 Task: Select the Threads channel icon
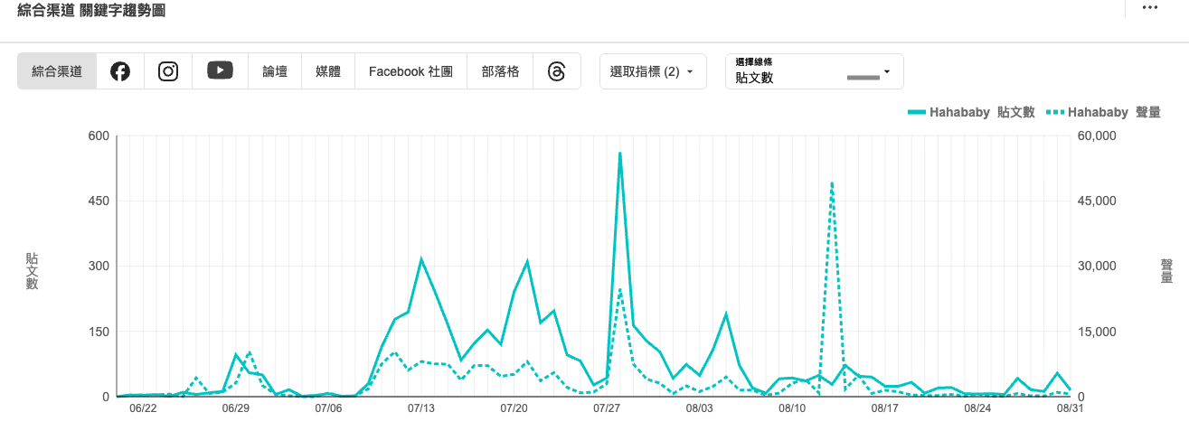point(557,71)
